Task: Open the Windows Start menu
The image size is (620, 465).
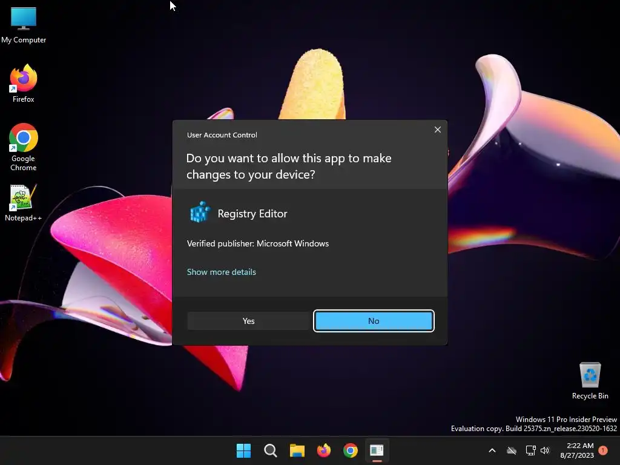Action: pos(243,450)
